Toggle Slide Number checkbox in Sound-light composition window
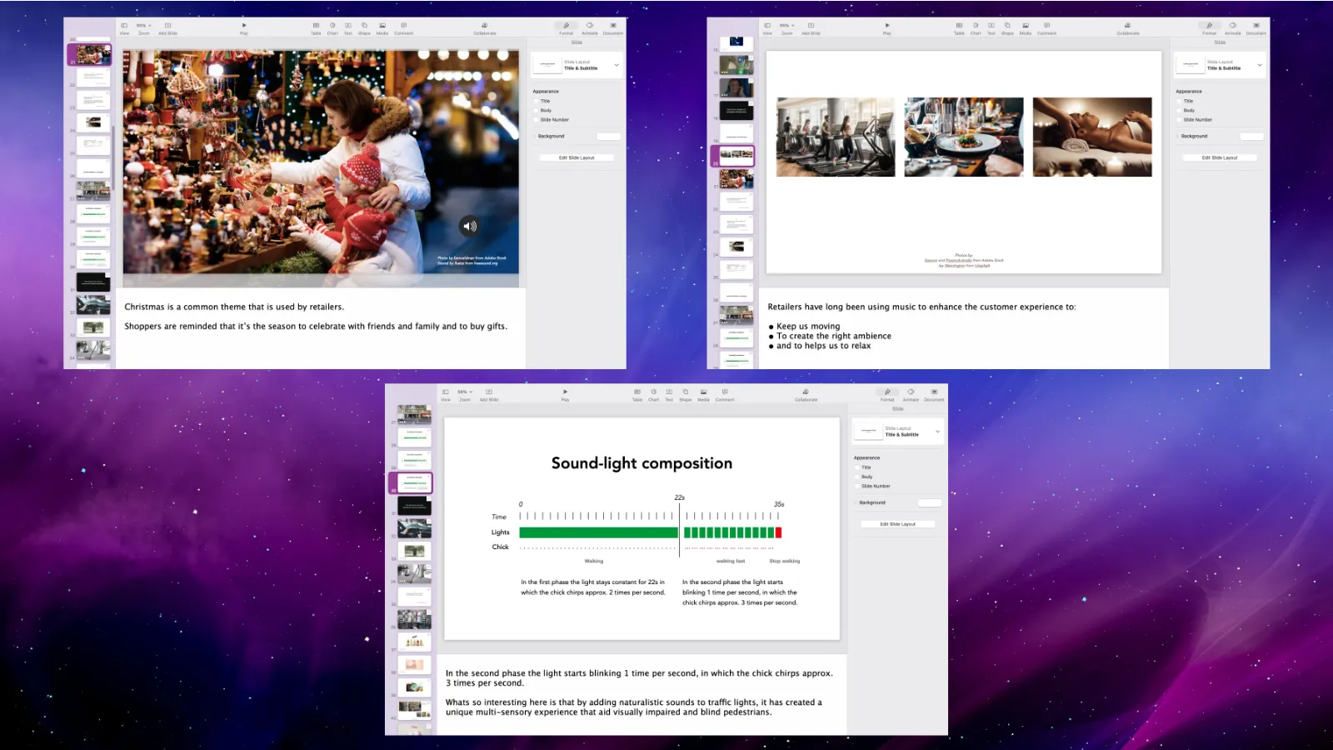The height and width of the screenshot is (750, 1333). coord(857,486)
